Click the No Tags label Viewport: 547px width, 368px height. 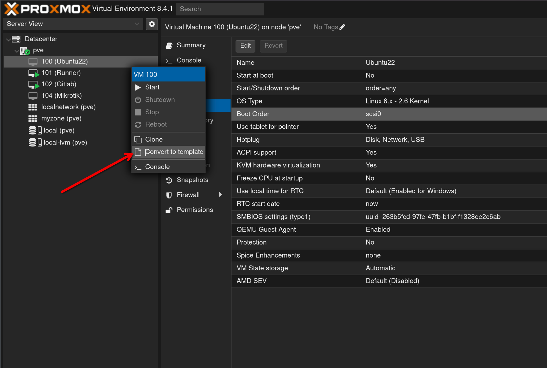click(x=326, y=27)
